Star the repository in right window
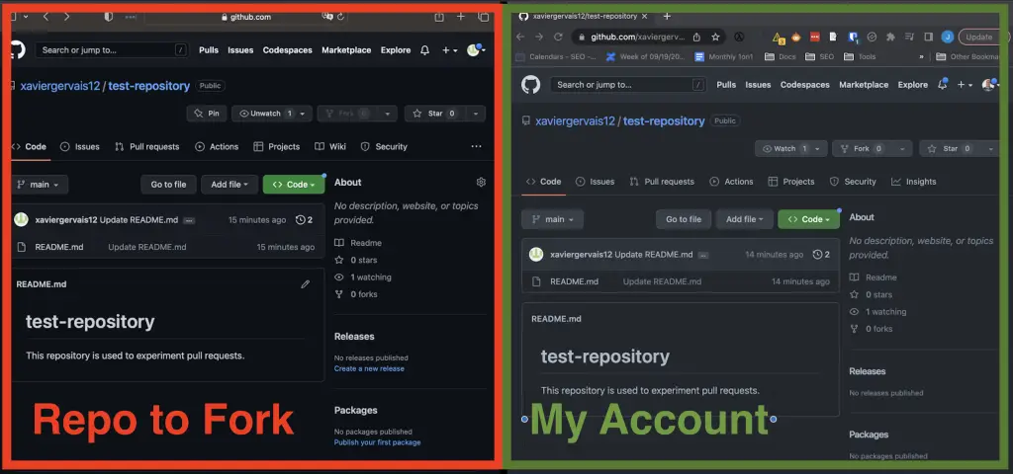Image resolution: width=1013 pixels, height=474 pixels. click(950, 148)
